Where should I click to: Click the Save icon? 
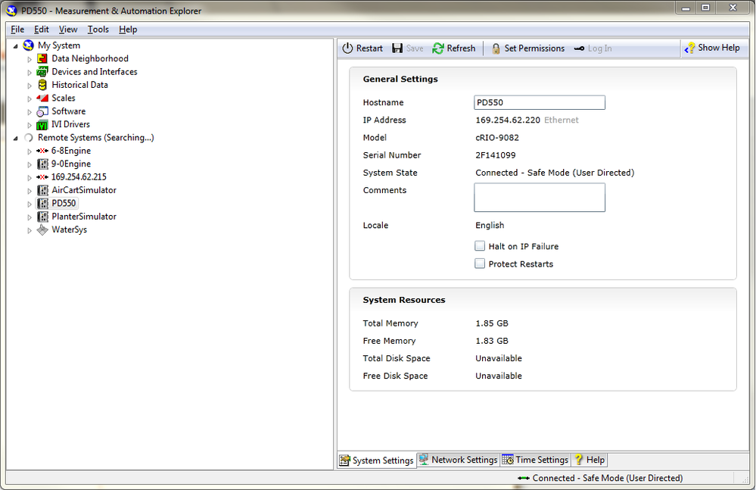pos(397,48)
